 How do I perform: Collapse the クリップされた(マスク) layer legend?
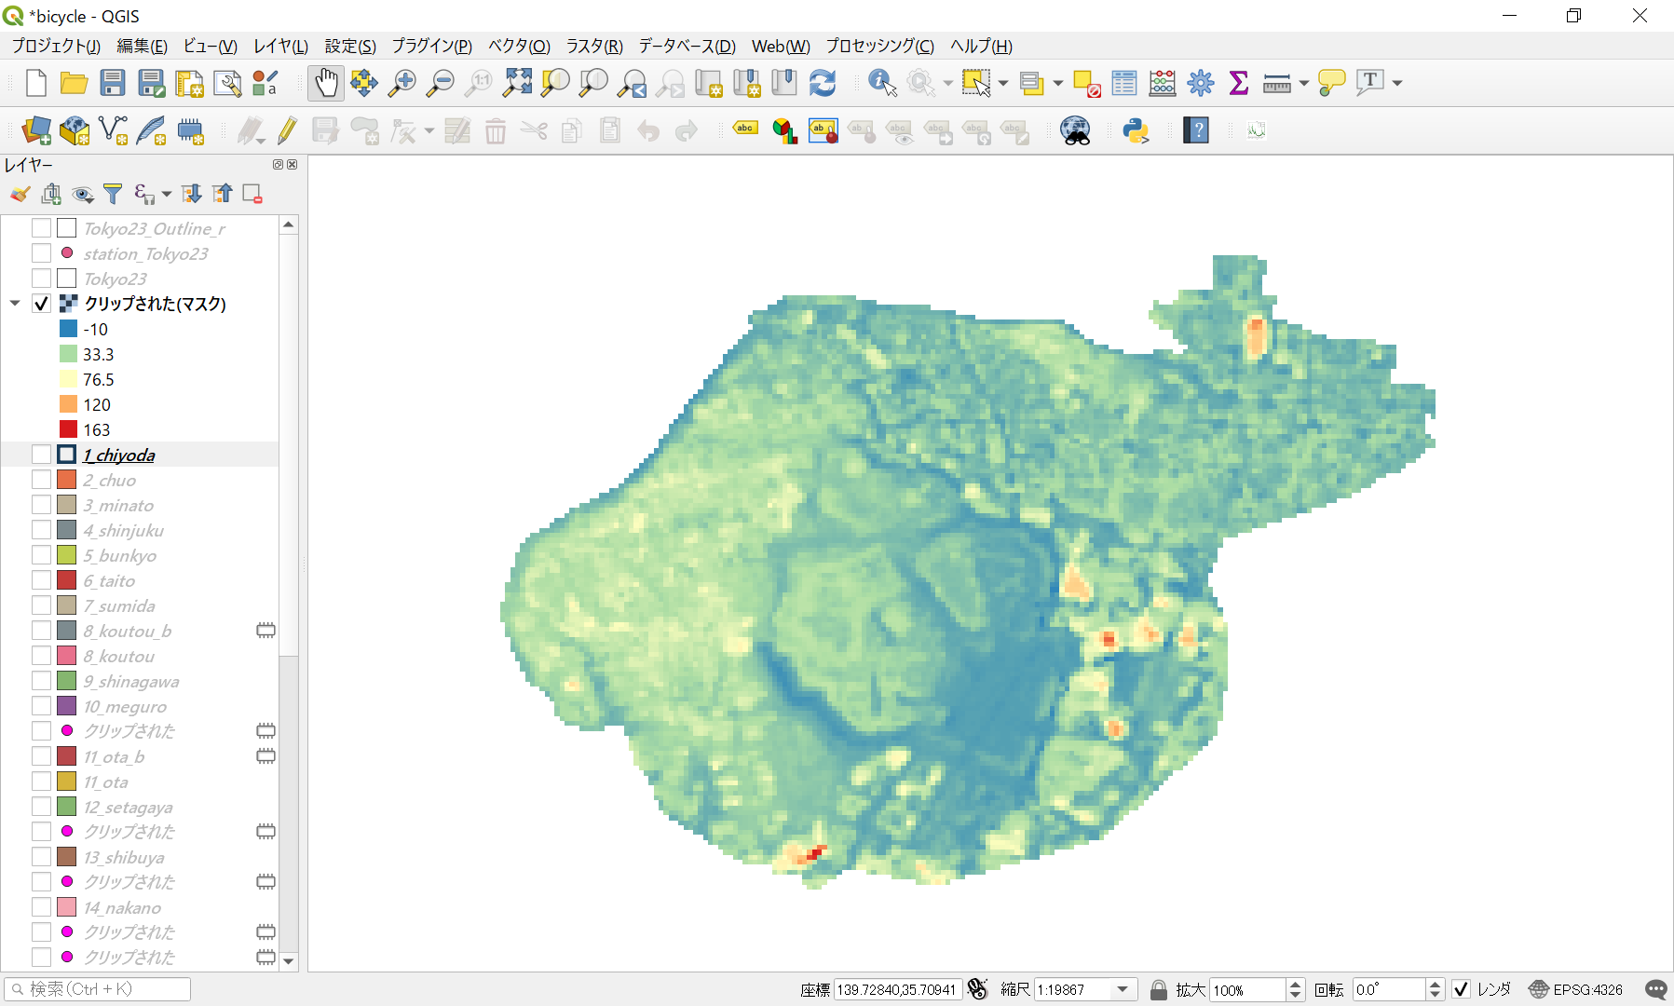click(15, 304)
